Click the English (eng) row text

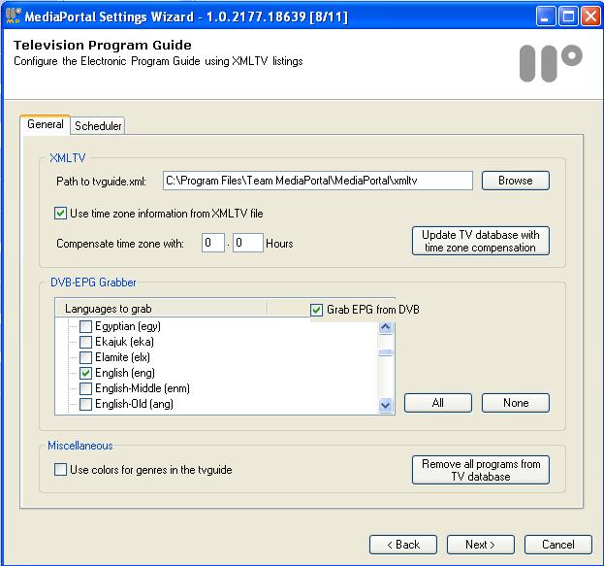[125, 373]
